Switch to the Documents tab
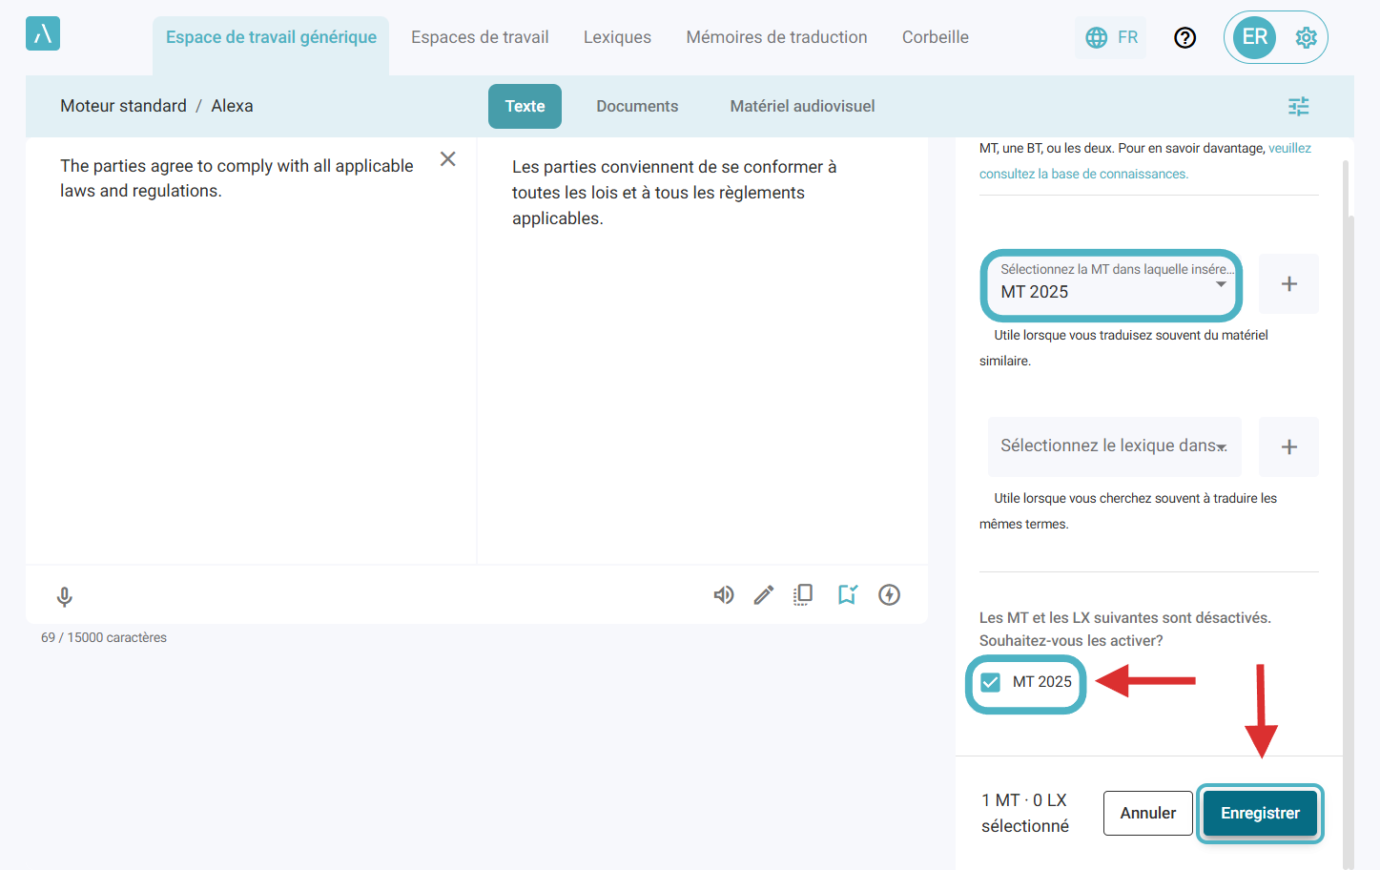1380x870 pixels. tap(637, 106)
